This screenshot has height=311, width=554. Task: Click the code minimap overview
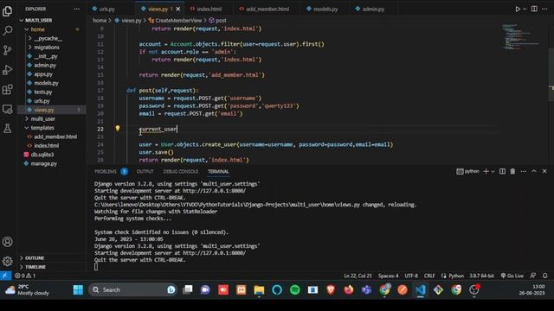pos(521,36)
